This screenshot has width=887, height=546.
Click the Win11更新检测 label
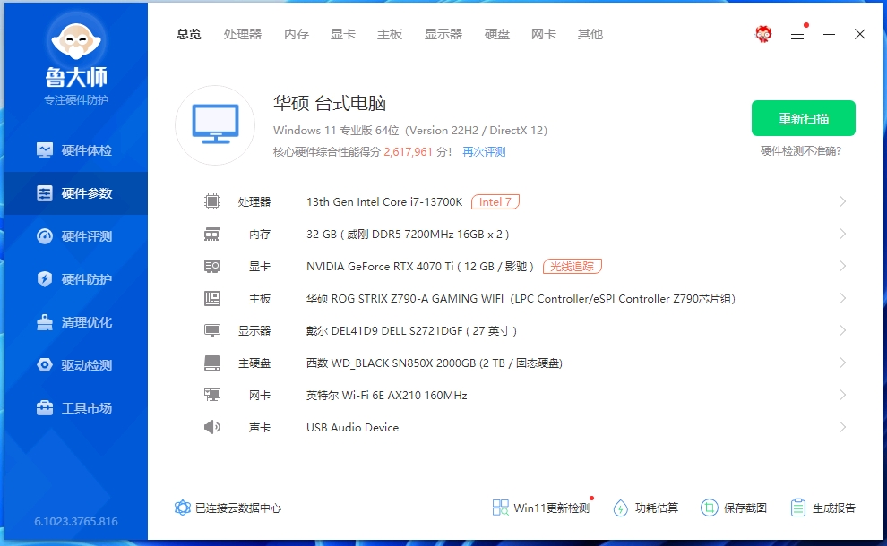click(552, 508)
